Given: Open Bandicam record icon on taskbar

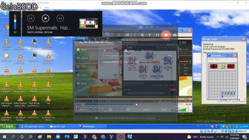Looking at the screenshot, I should click(x=121, y=136).
